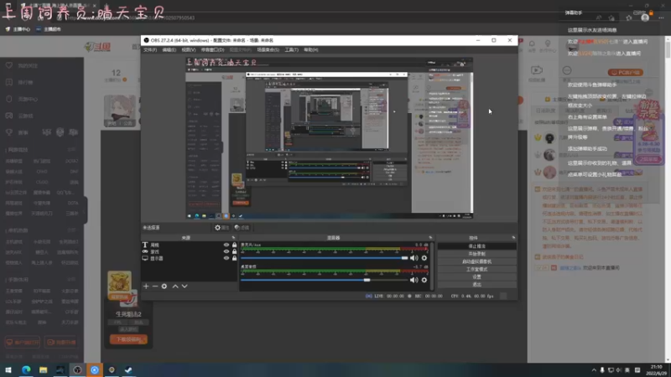Remove selected source with minus icon
The width and height of the screenshot is (671, 377).
tap(155, 286)
